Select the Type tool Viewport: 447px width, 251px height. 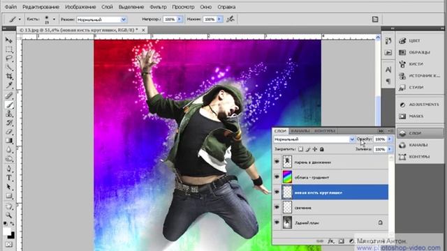click(9, 178)
